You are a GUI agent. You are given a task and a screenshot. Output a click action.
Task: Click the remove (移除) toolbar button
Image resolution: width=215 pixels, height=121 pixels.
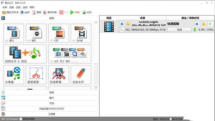coord(37,12)
